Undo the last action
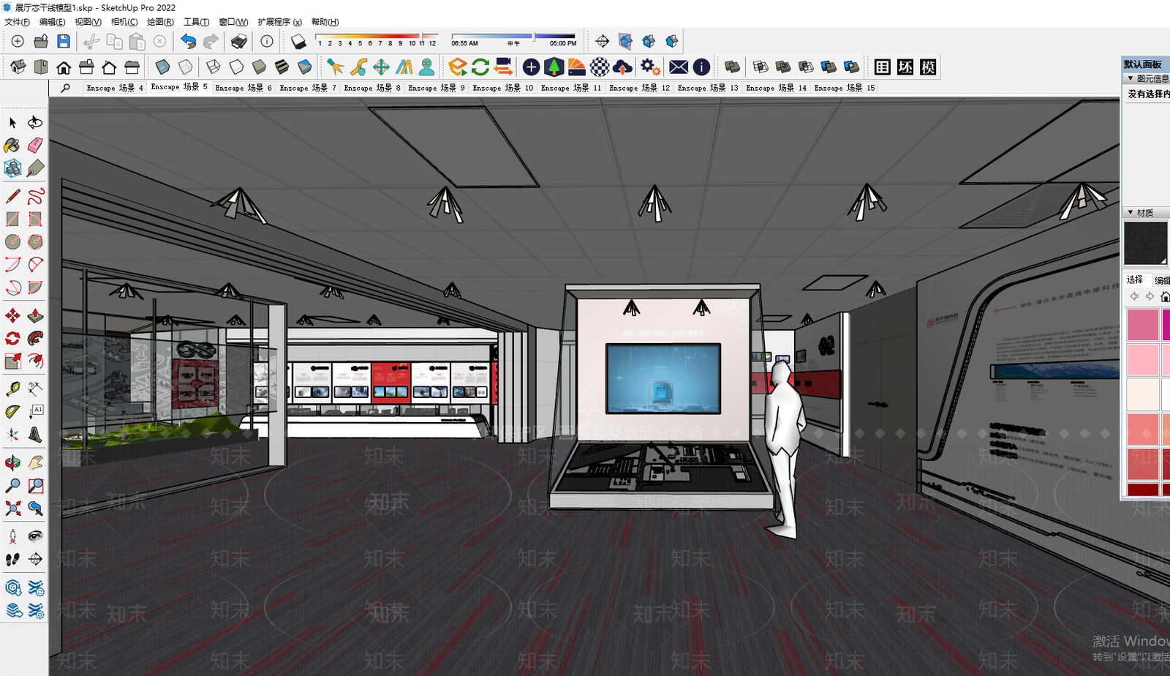 pos(189,42)
